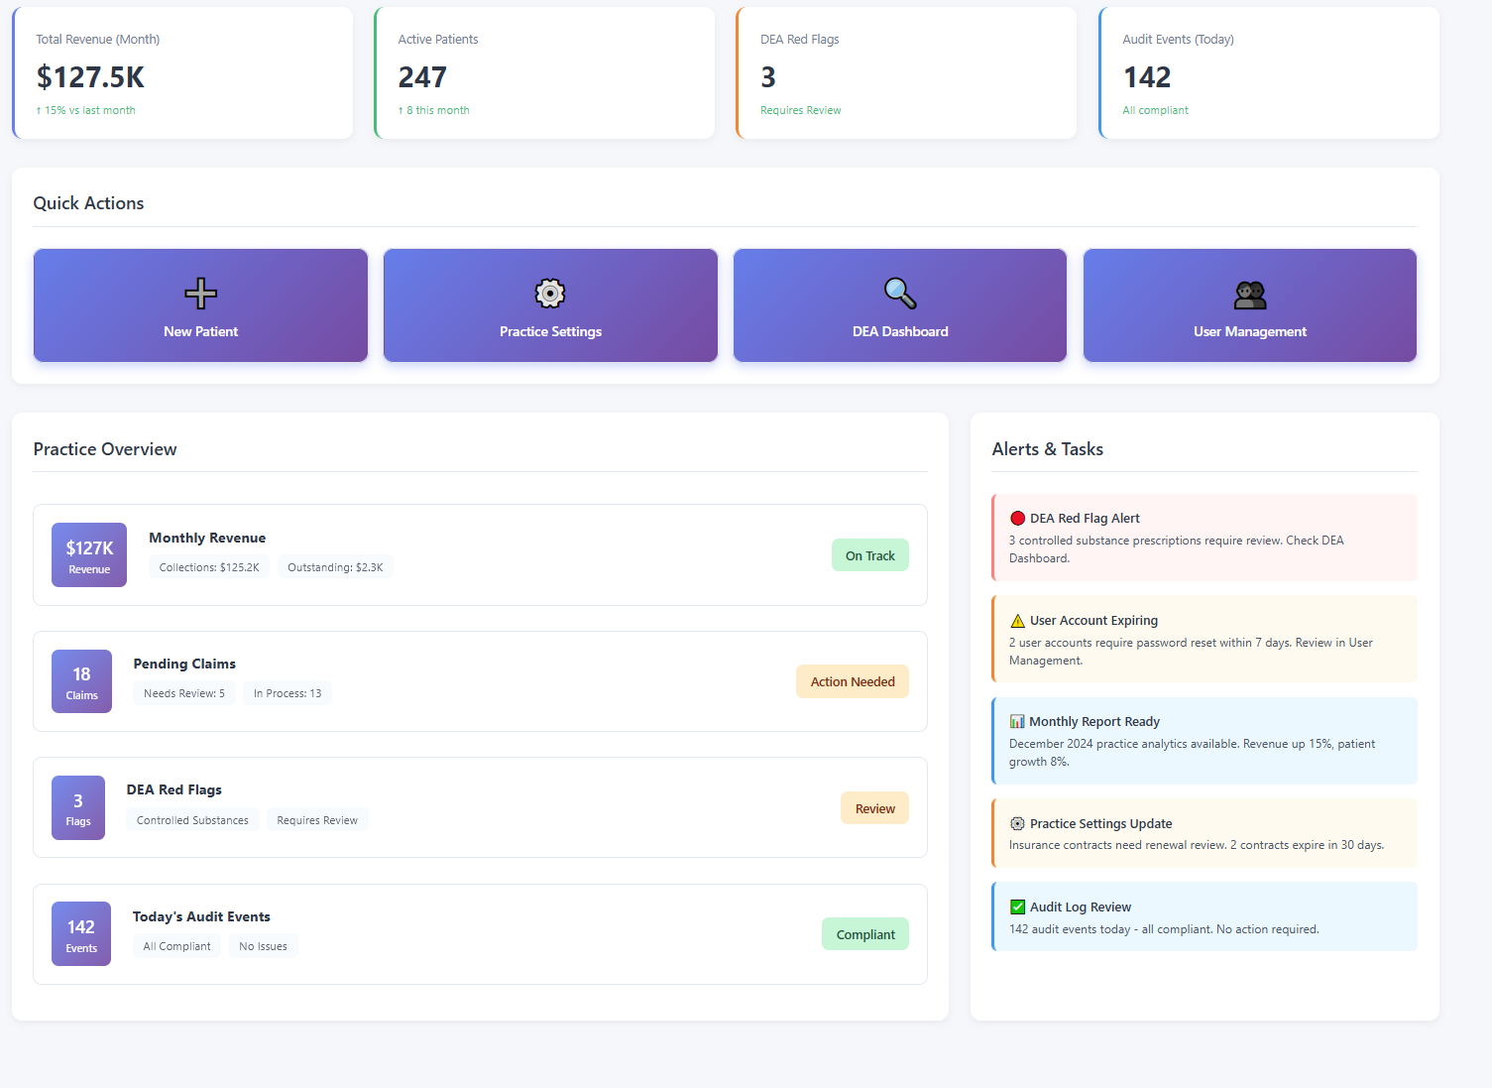Click the 3 Flags badge

click(x=77, y=807)
